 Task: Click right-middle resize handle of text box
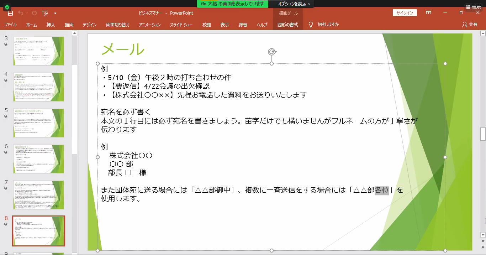(x=445, y=157)
